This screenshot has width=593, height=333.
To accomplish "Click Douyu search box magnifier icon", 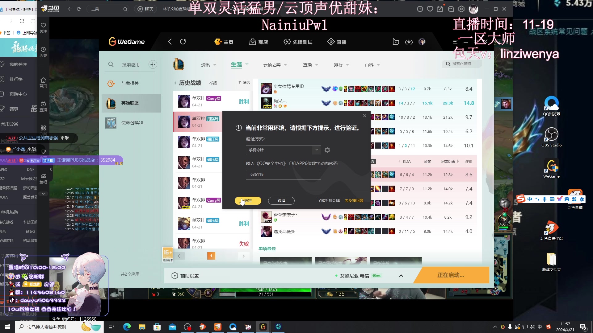I will point(125,9).
